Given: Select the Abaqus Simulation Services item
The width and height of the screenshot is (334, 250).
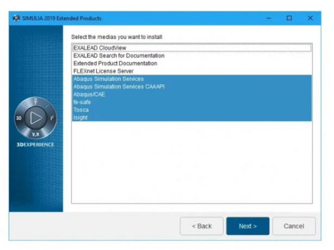Looking at the screenshot, I should (108, 79).
